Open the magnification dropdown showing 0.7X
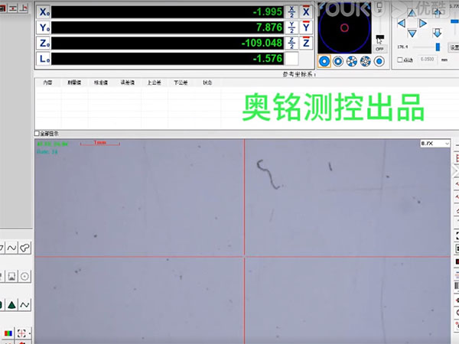The image size is (459, 344). pyautogui.click(x=433, y=144)
